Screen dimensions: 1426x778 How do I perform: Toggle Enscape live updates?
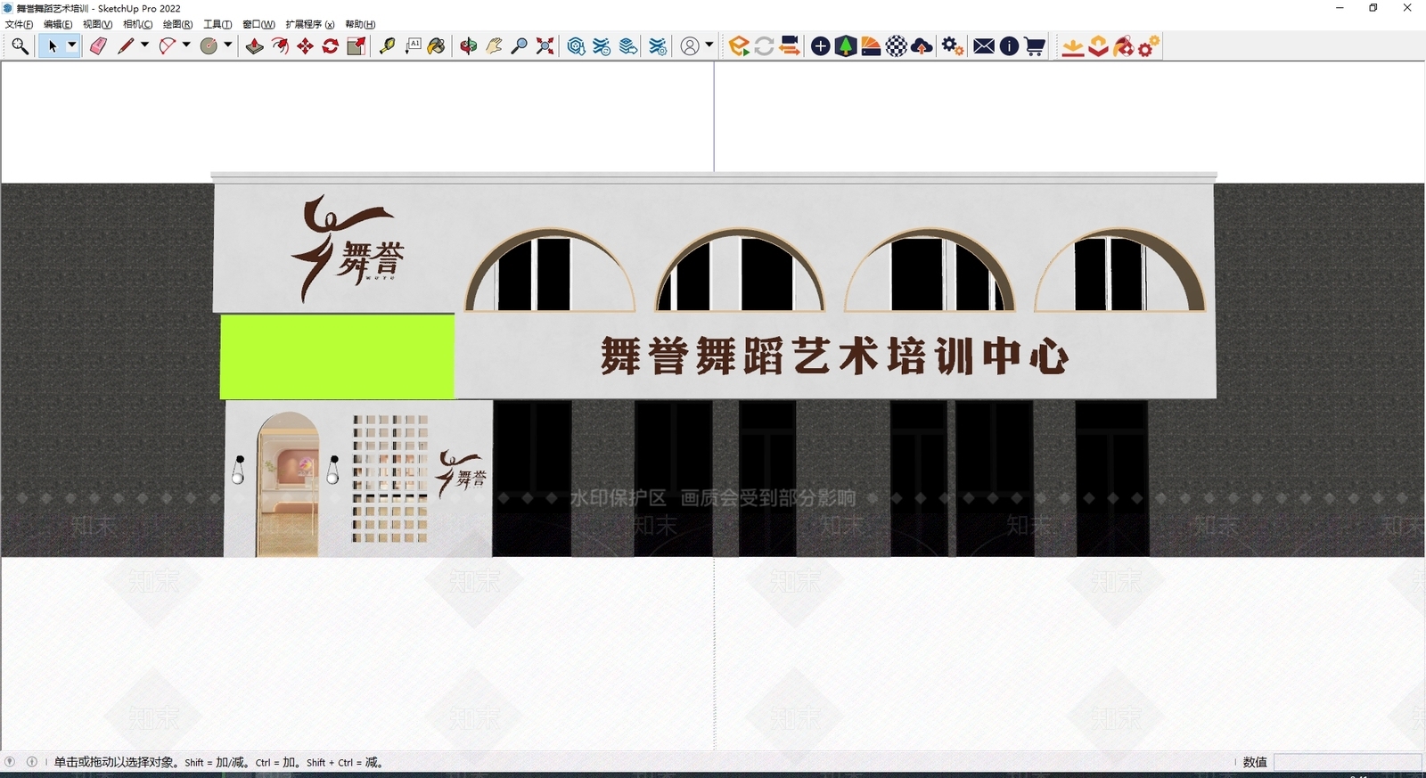[764, 46]
